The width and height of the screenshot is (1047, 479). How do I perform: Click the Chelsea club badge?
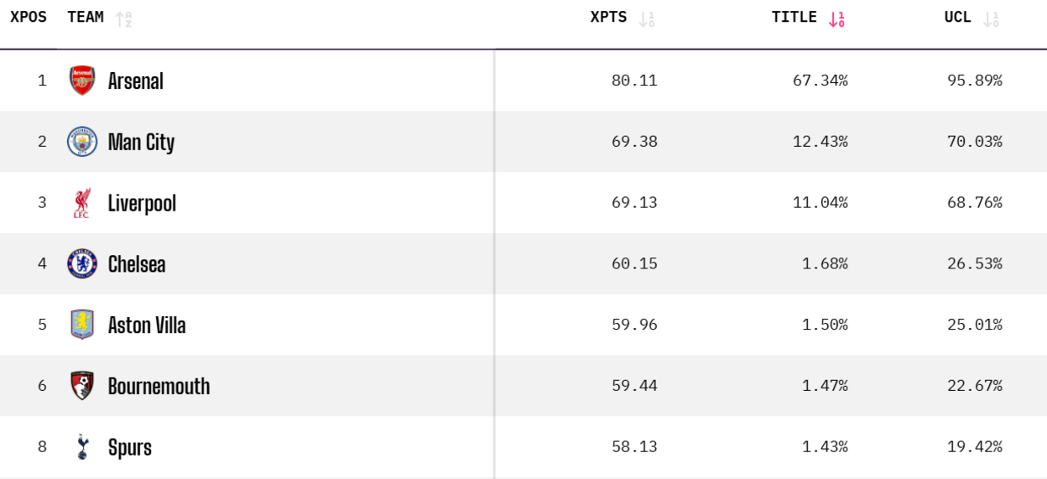tap(82, 264)
